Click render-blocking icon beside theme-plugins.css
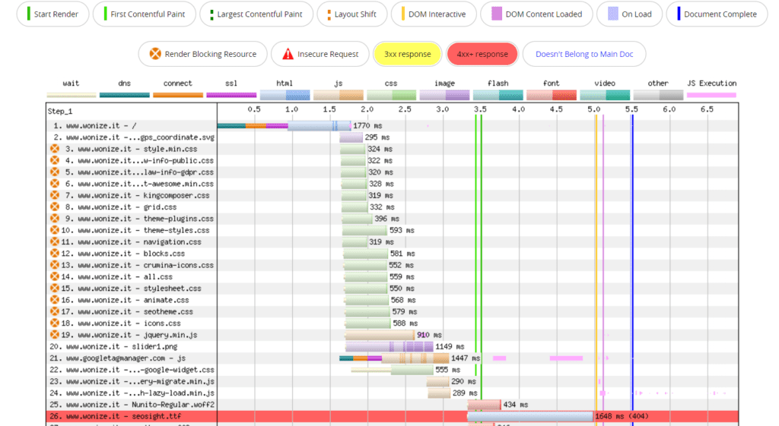Image resolution: width=779 pixels, height=426 pixels. [x=55, y=218]
